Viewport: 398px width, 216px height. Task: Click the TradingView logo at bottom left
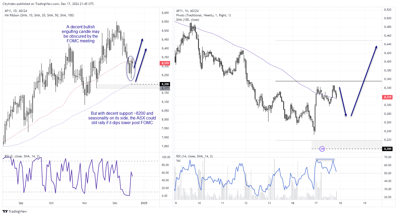[15, 211]
